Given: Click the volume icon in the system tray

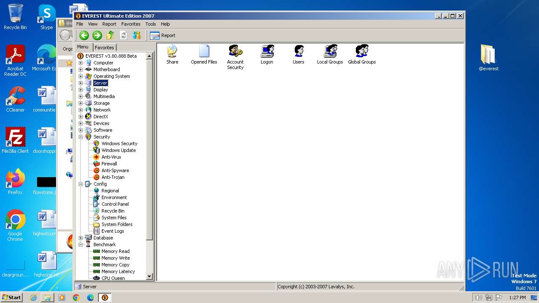Looking at the screenshot, I should [x=478, y=298].
